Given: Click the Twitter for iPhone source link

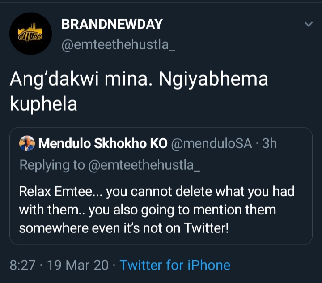Looking at the screenshot, I should pyautogui.click(x=175, y=265).
